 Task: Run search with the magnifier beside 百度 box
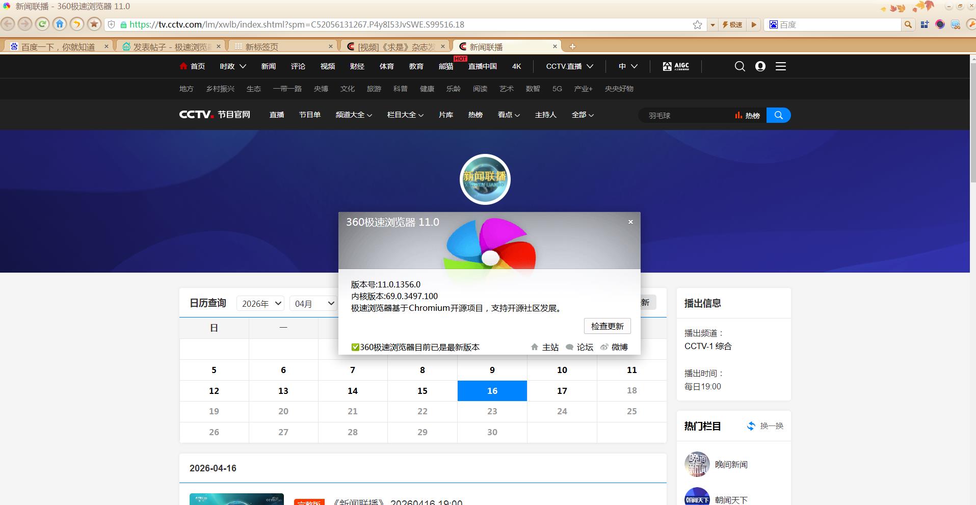click(908, 24)
